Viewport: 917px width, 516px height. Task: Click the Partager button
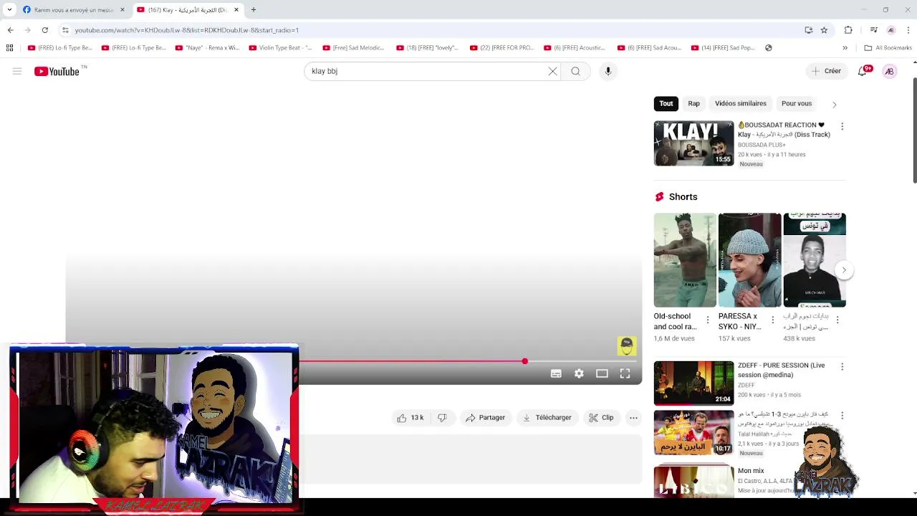485,418
